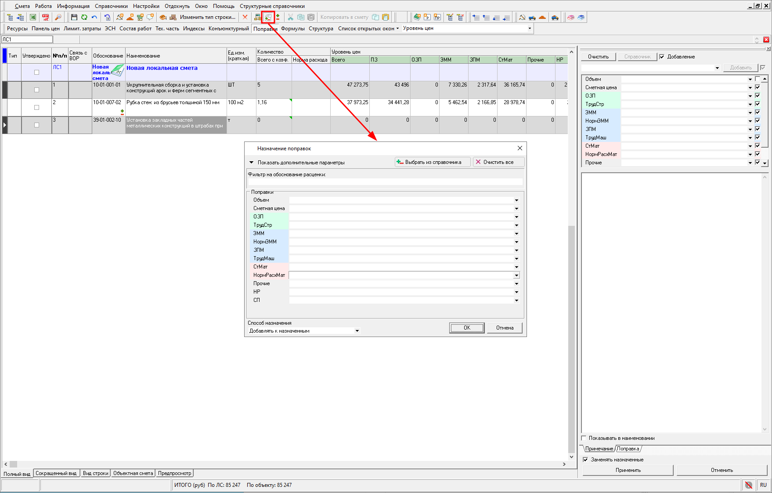Click the magnifier search icon in toolbar

point(58,18)
